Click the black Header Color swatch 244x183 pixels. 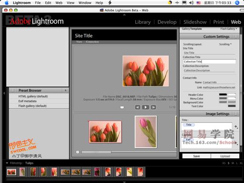point(223,94)
